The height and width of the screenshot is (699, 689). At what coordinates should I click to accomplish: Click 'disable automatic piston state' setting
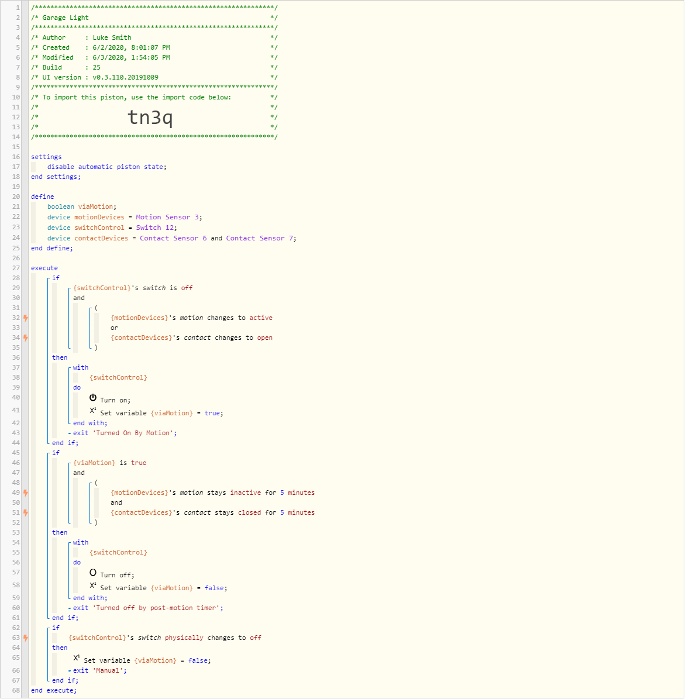[x=107, y=167]
